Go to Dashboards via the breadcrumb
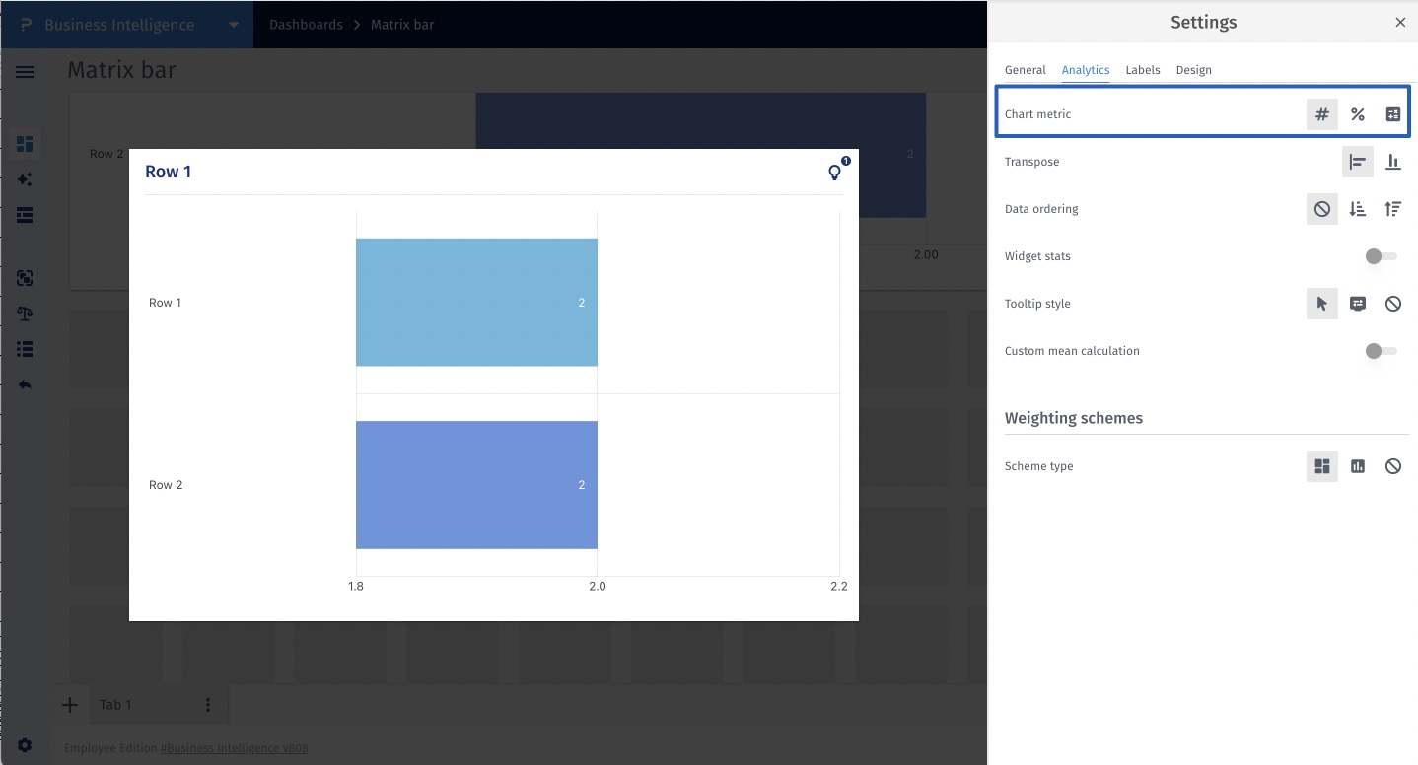 click(306, 24)
